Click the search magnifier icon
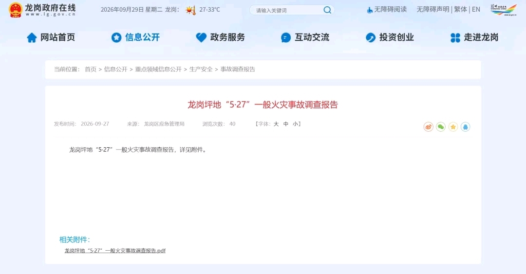 point(327,10)
